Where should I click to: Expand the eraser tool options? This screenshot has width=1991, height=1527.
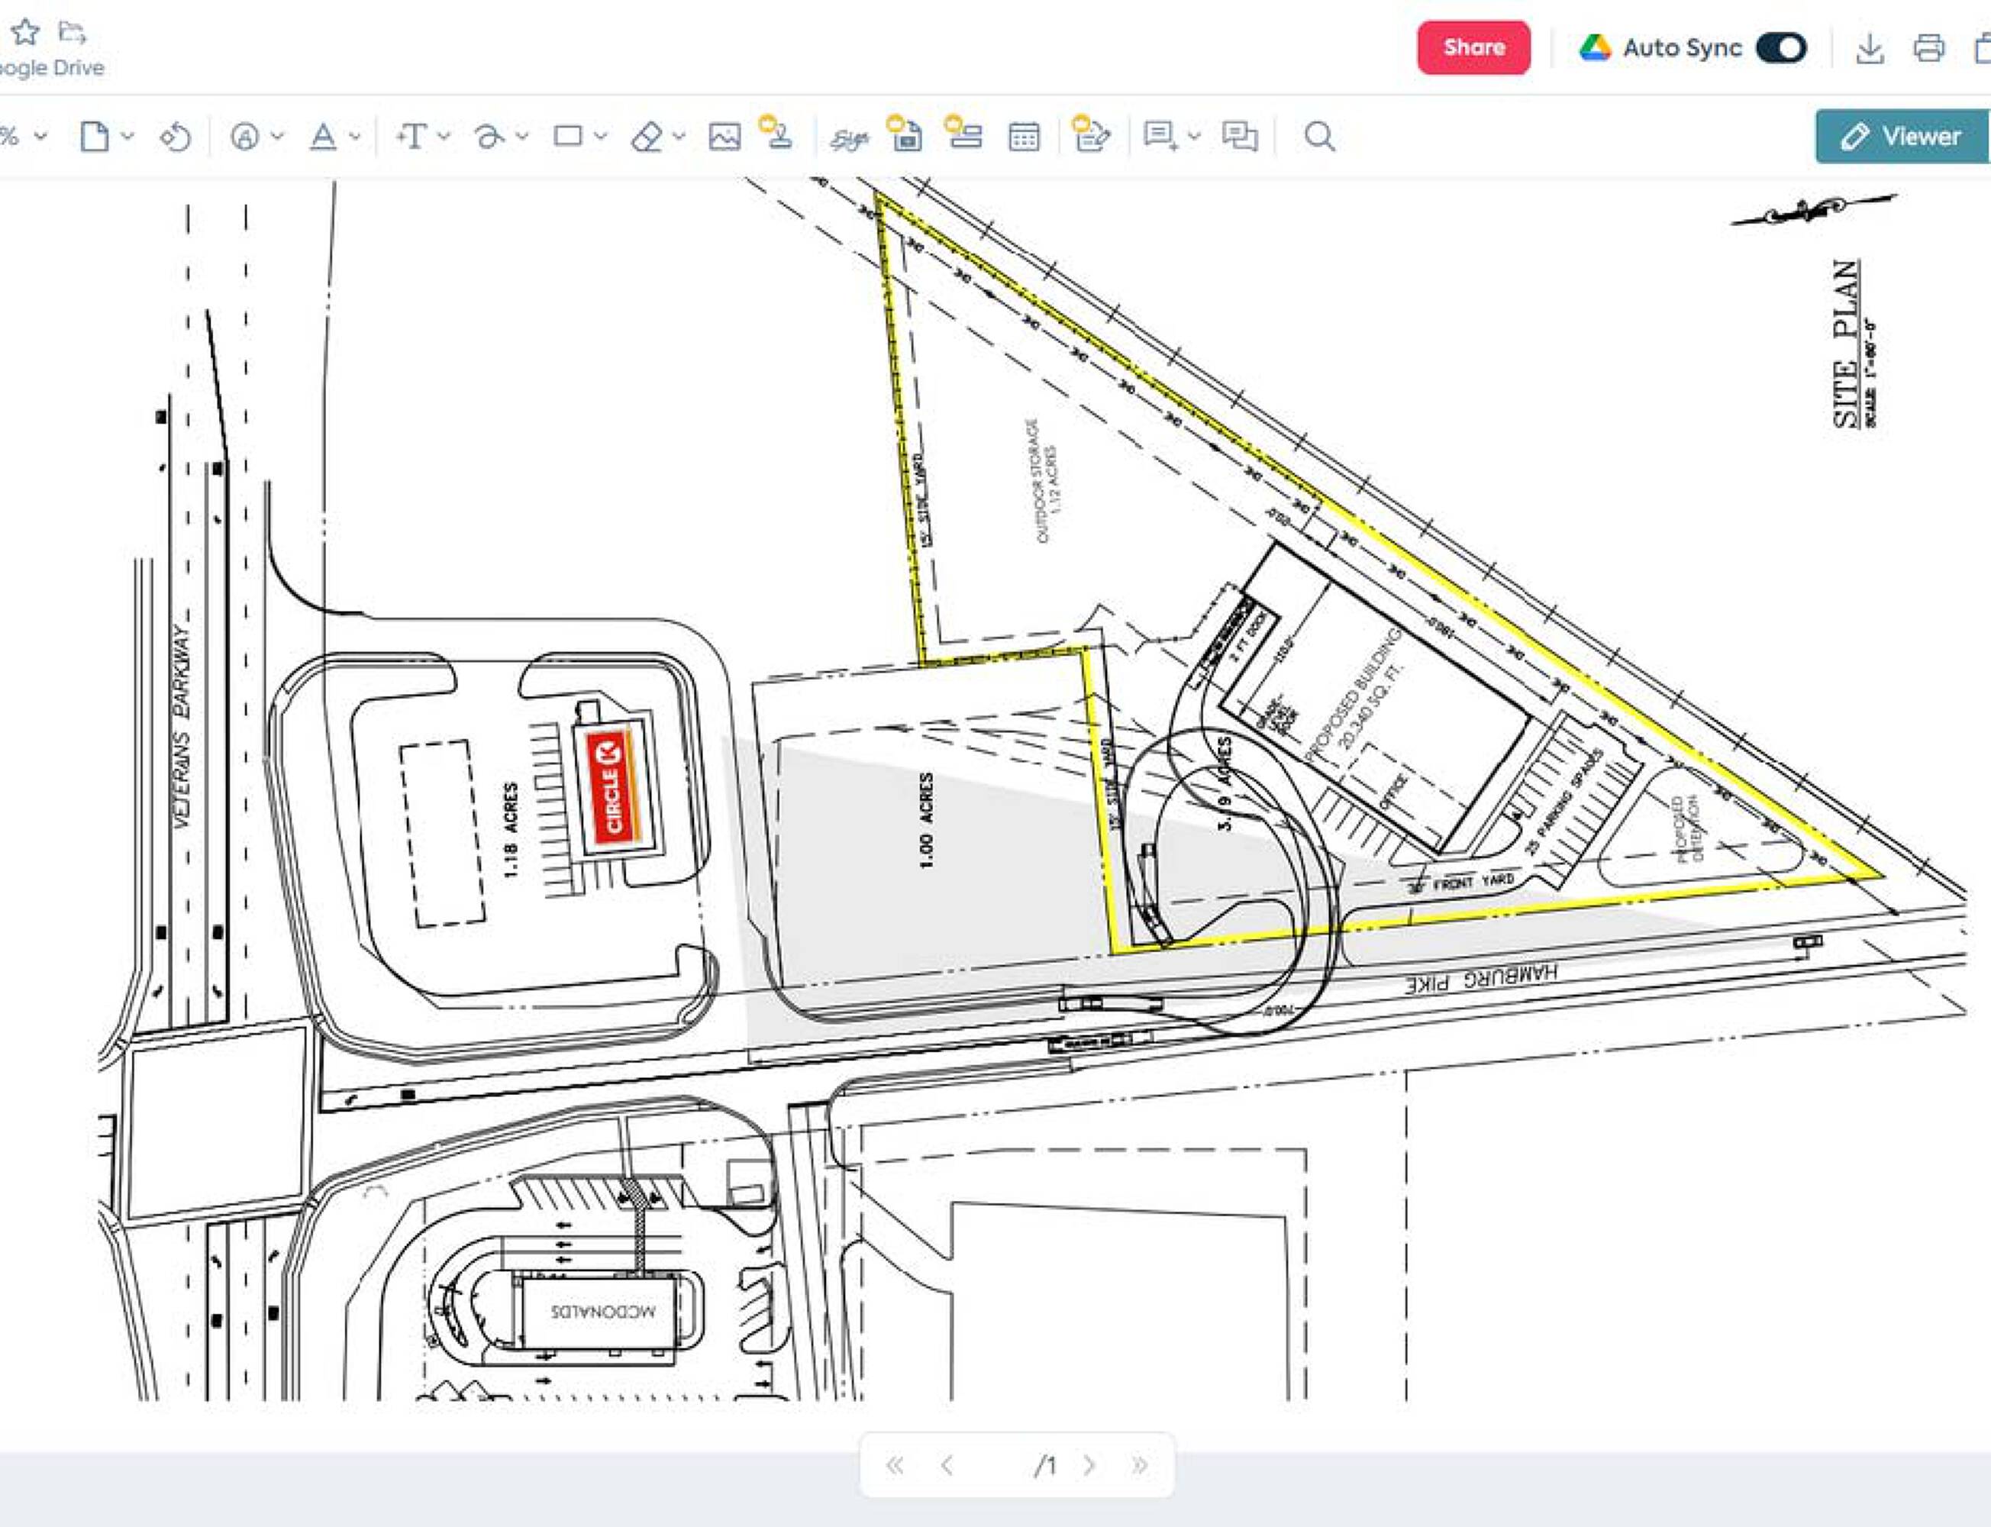(x=679, y=137)
